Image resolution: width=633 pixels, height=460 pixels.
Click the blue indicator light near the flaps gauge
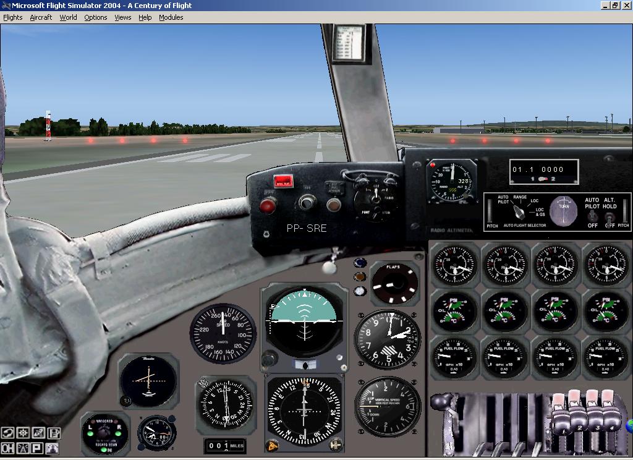coord(360,263)
